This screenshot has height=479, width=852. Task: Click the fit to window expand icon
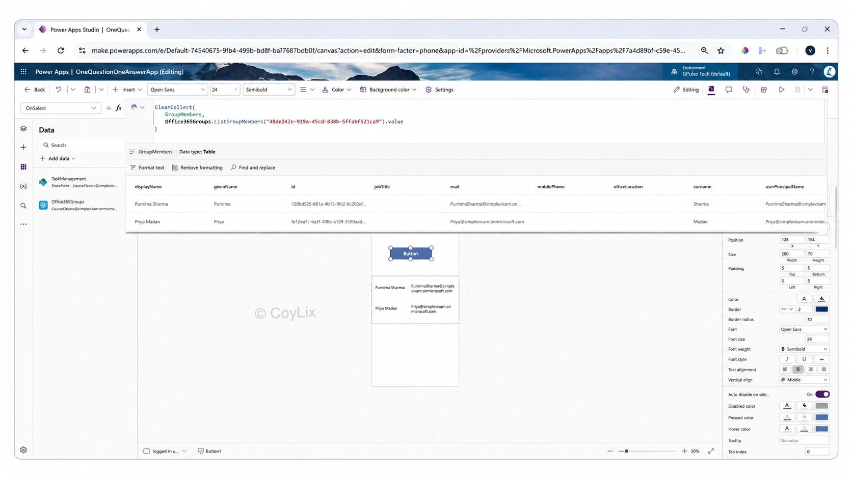711,451
